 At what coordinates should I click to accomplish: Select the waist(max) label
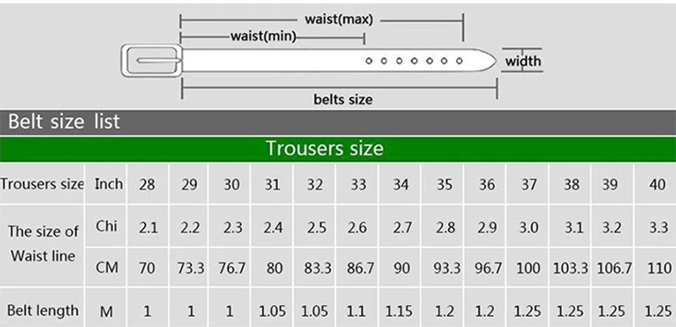[339, 19]
